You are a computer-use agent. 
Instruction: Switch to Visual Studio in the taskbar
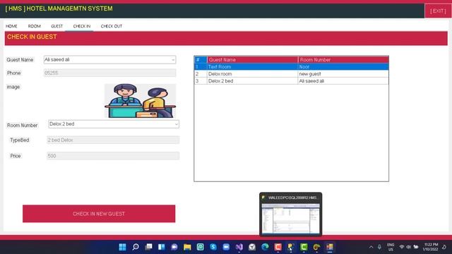239,247
